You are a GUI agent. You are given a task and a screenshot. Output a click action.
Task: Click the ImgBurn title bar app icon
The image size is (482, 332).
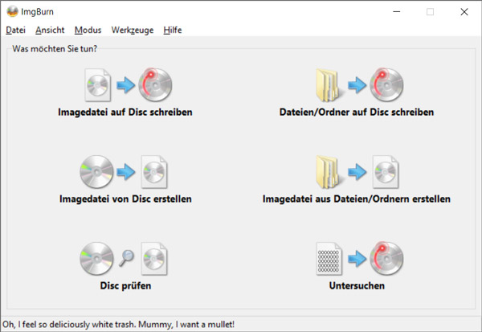(x=12, y=12)
